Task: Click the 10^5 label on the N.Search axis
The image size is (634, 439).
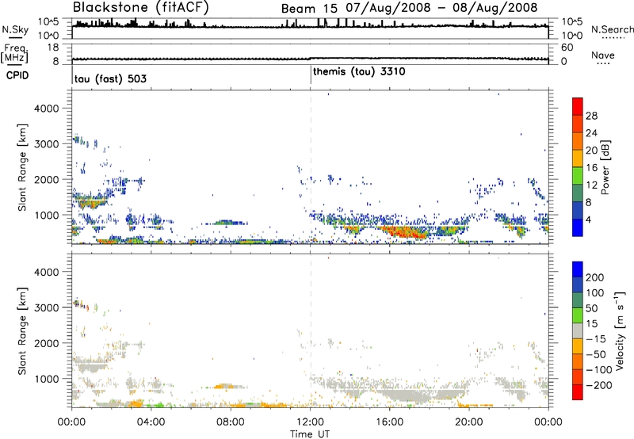Action: pyautogui.click(x=572, y=21)
